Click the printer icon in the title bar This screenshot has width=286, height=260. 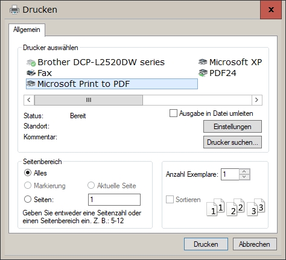point(14,10)
